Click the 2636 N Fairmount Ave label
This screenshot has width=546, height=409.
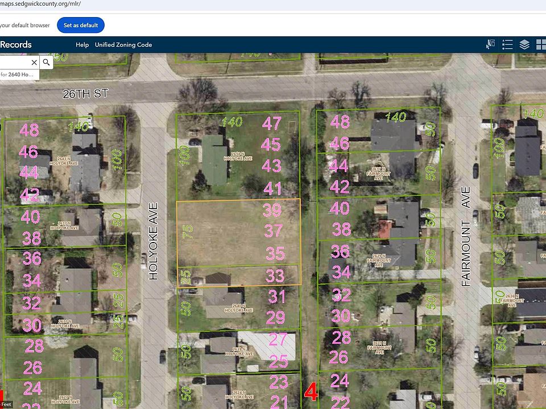point(512,301)
